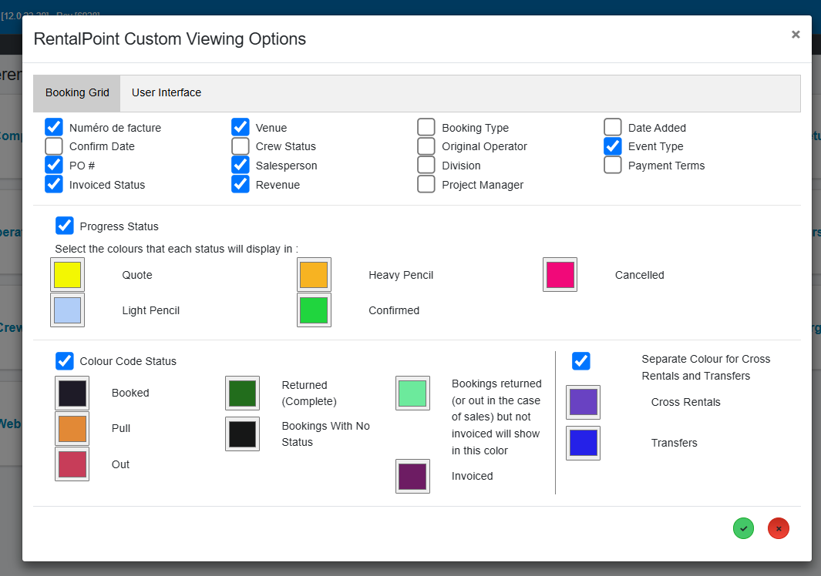
Task: Open the yellow Quote colour swatch
Action: 68,275
